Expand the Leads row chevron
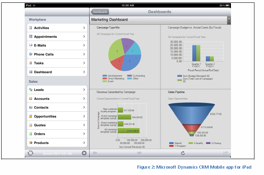Viewport: 264px width, 175px height. tap(84, 89)
